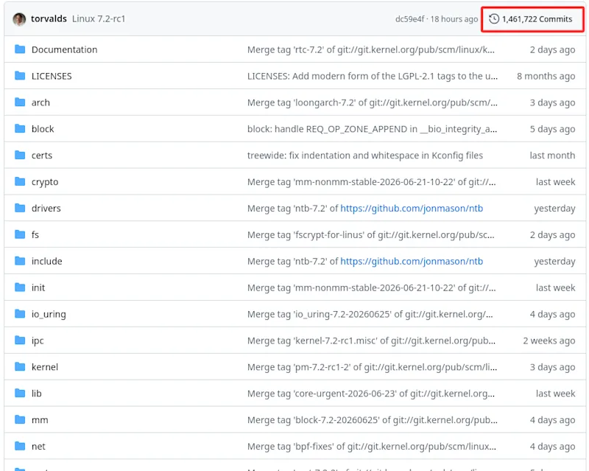Open the drivers directory
The image size is (589, 471).
pos(46,208)
